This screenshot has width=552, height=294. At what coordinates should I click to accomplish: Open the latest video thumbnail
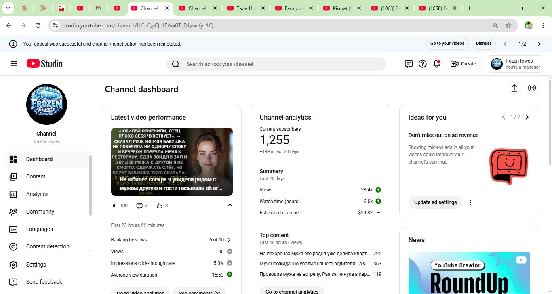pyautogui.click(x=172, y=162)
